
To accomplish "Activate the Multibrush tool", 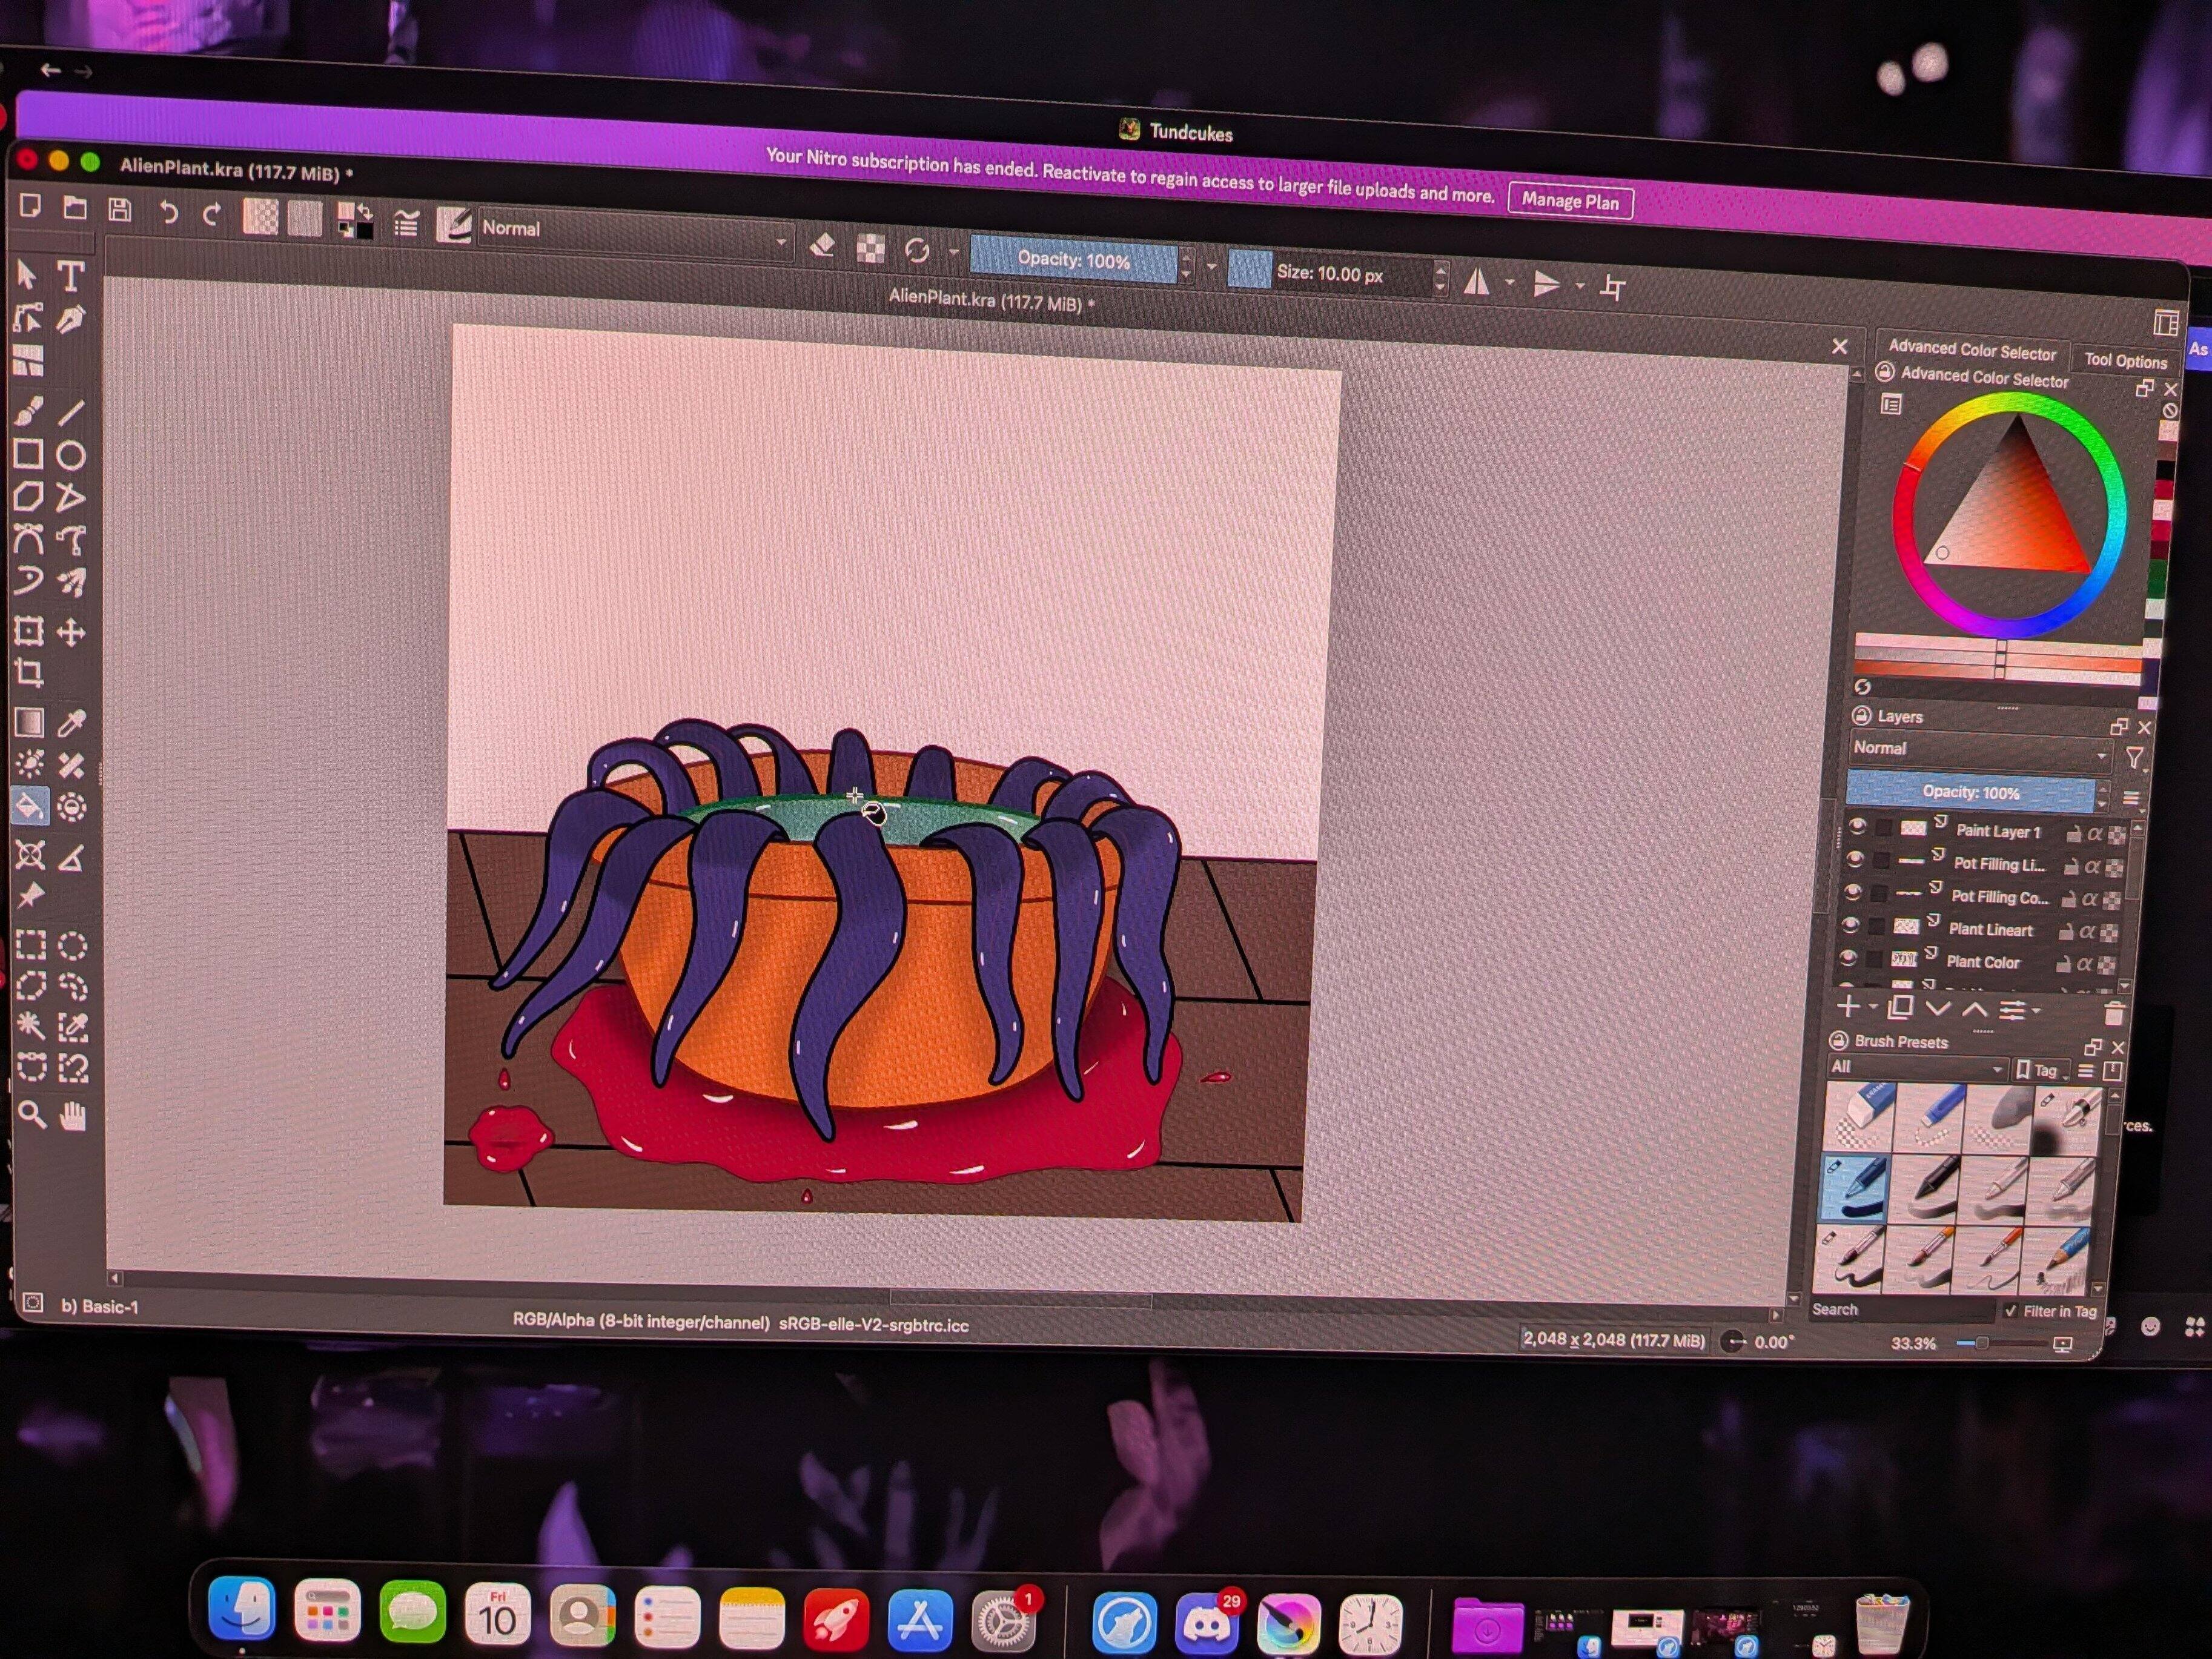I will point(71,582).
